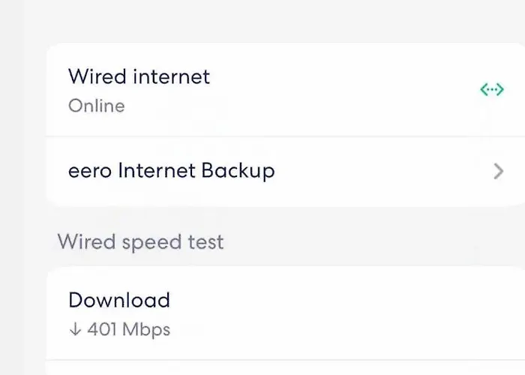Select the Wired internet title
This screenshot has height=375, width=525.
tap(139, 76)
